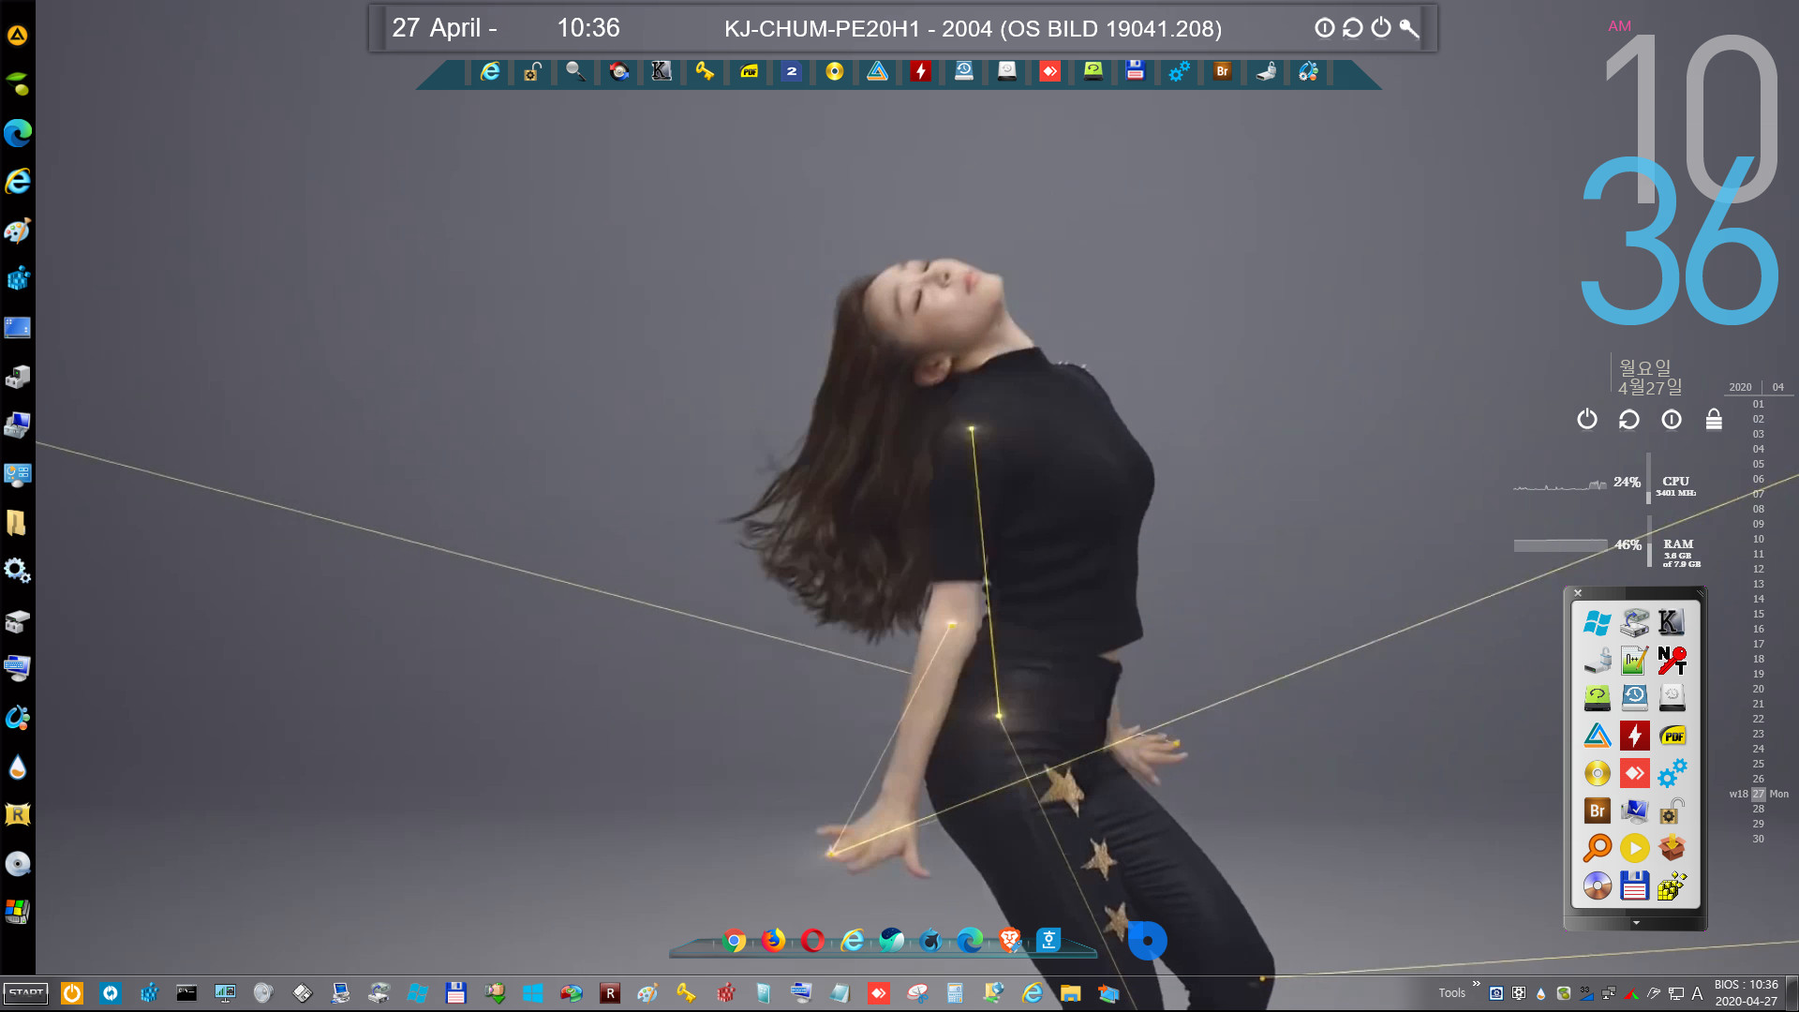This screenshot has height=1012, width=1799.
Task: Launch the yellow play button in icon panel
Action: (x=1634, y=848)
